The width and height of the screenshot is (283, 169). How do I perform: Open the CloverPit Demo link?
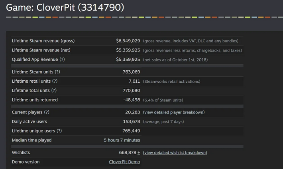point(124,162)
